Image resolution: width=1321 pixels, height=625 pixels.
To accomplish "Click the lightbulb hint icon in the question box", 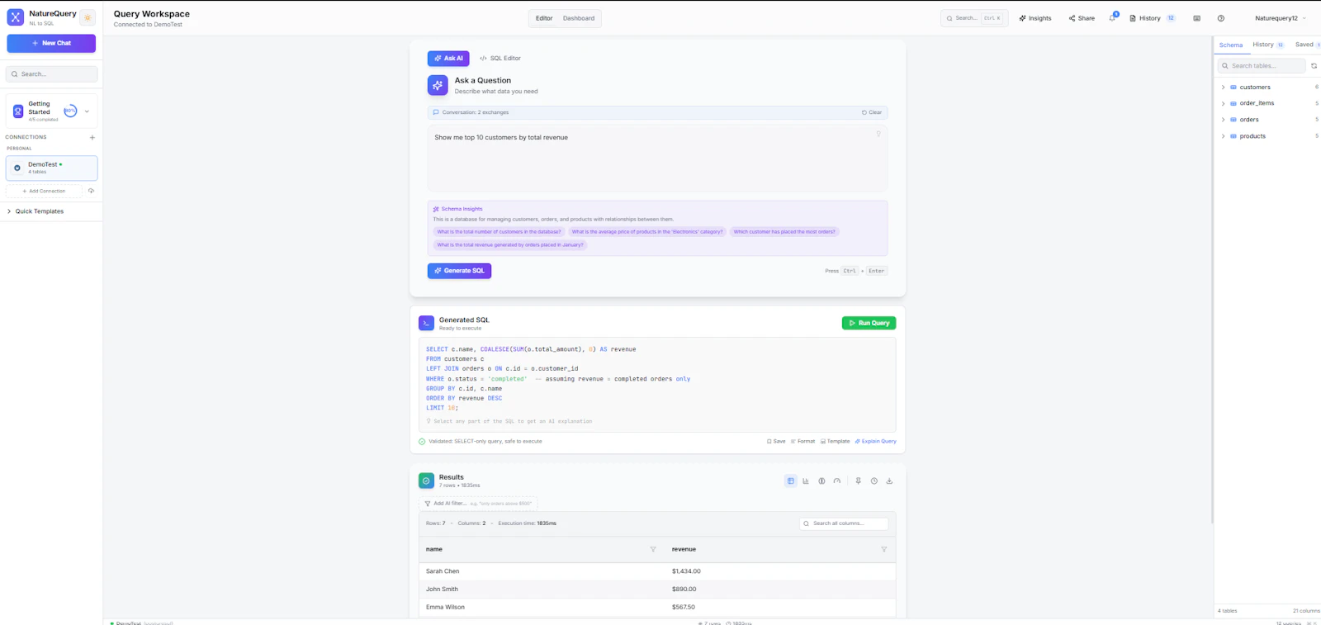I will [x=878, y=134].
